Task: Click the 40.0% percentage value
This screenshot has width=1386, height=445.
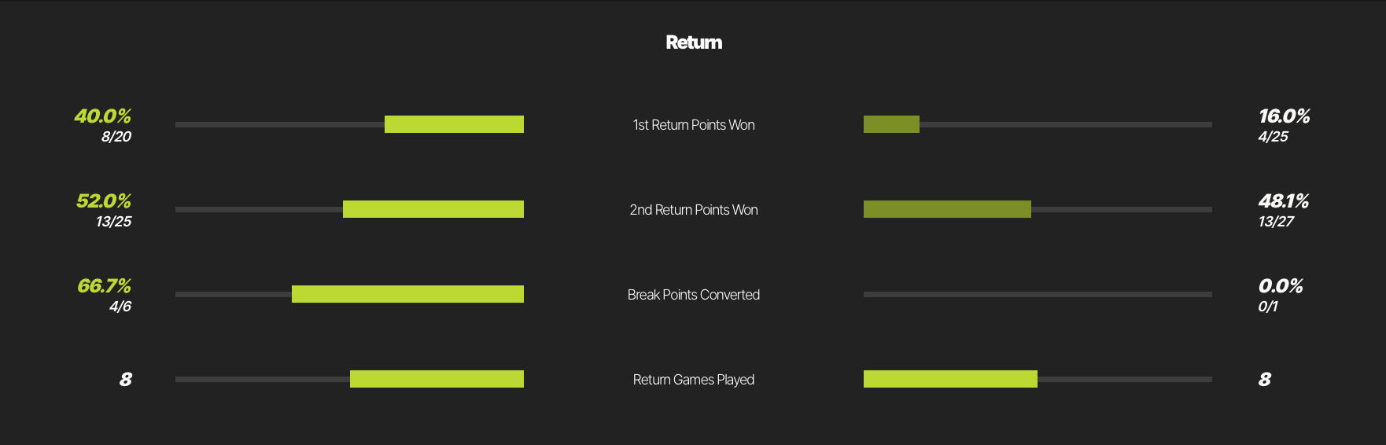Action: point(103,116)
